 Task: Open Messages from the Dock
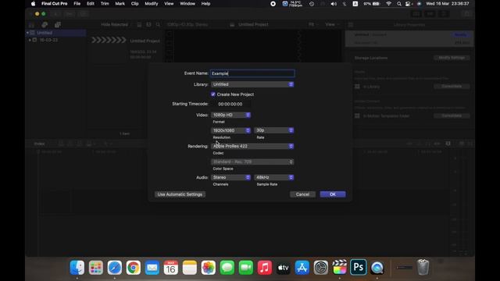[227, 267]
